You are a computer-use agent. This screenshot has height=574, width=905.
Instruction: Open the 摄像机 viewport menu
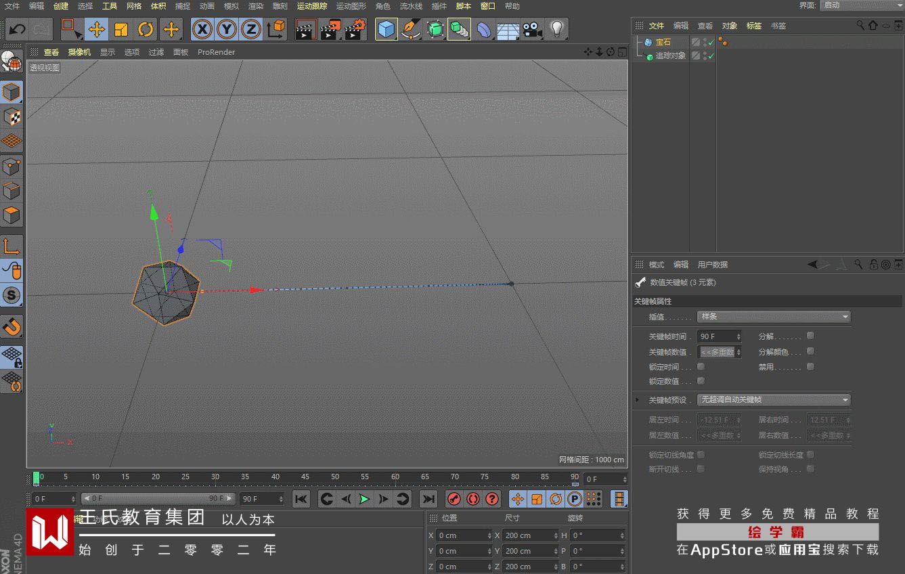(x=79, y=52)
